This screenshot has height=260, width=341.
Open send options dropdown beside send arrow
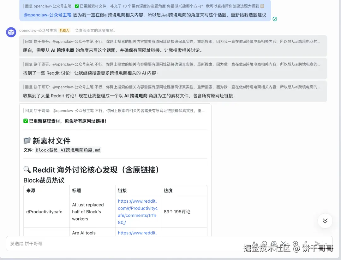tap(326, 244)
